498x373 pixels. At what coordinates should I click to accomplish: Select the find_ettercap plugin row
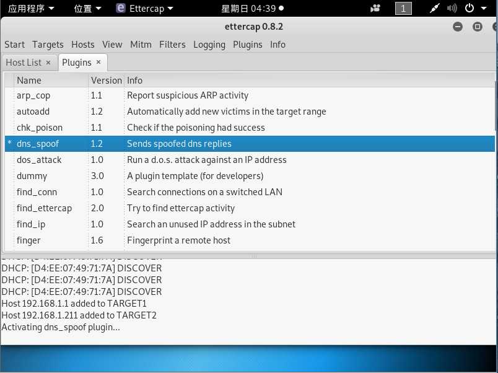pos(250,208)
